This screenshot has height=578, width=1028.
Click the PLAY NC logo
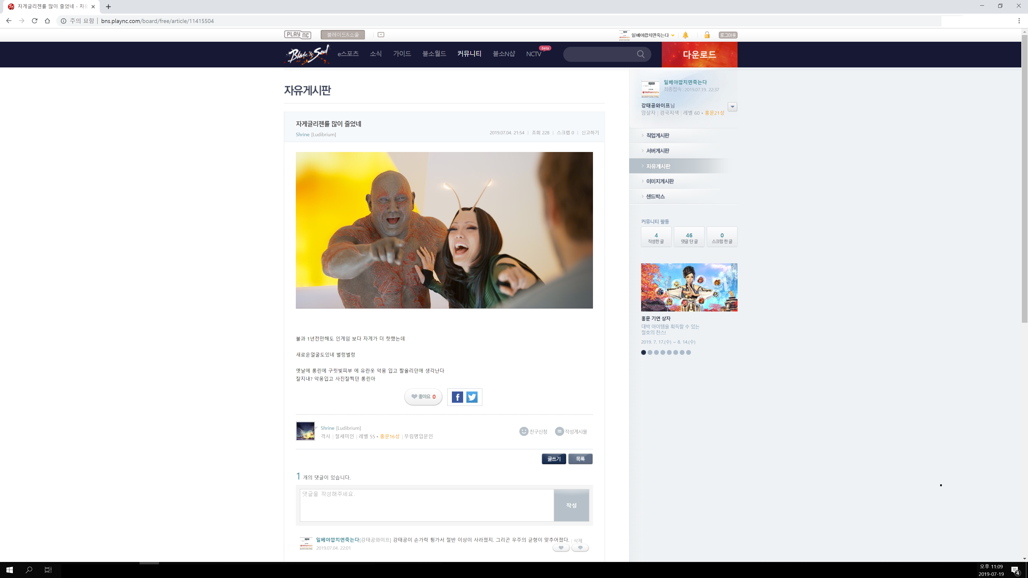click(x=298, y=35)
